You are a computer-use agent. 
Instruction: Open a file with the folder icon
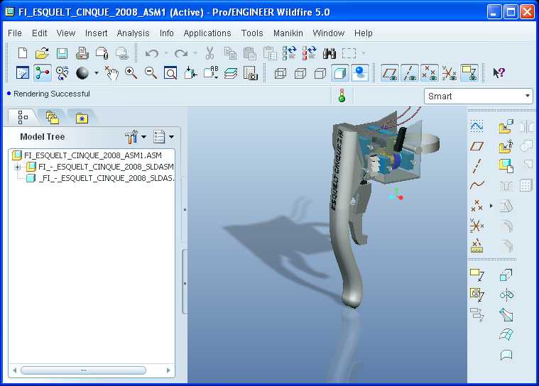coord(42,53)
